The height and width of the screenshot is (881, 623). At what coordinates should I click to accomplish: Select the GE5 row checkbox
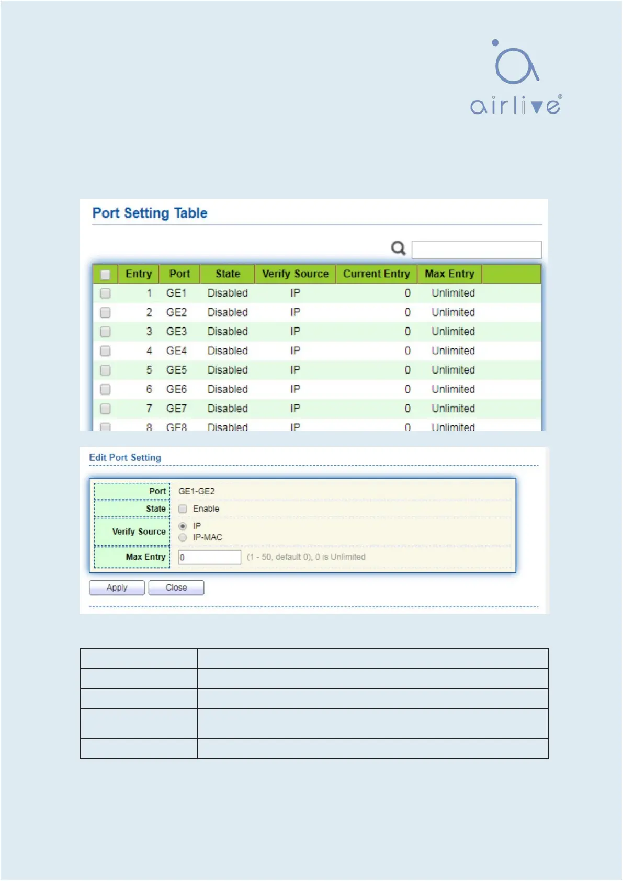pos(105,370)
